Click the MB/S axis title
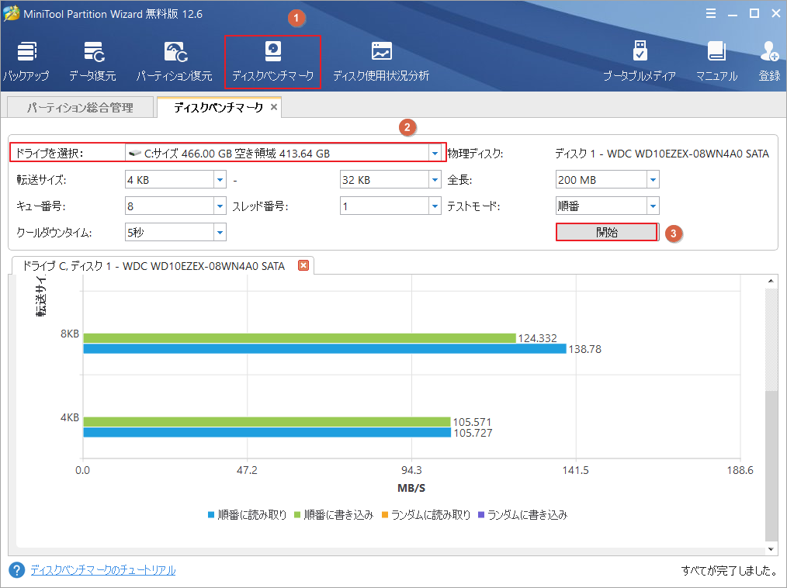Image resolution: width=787 pixels, height=588 pixels. (x=411, y=488)
